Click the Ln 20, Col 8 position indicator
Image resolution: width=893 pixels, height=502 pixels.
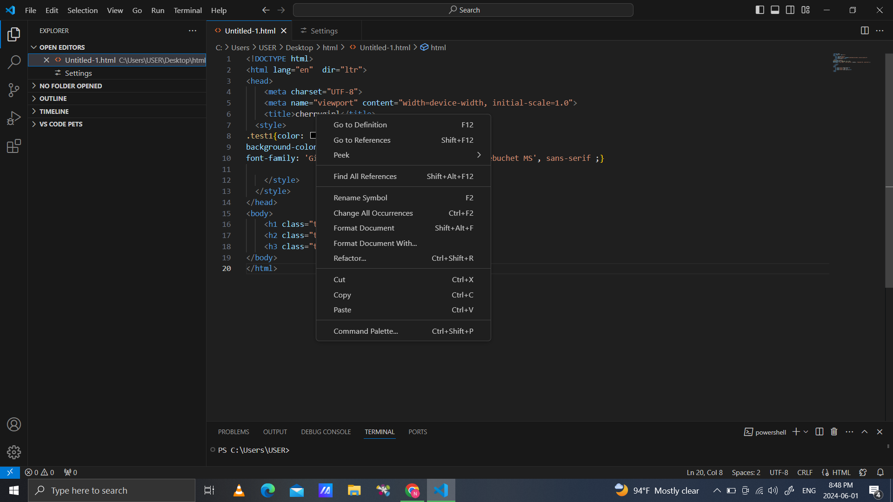click(705, 472)
